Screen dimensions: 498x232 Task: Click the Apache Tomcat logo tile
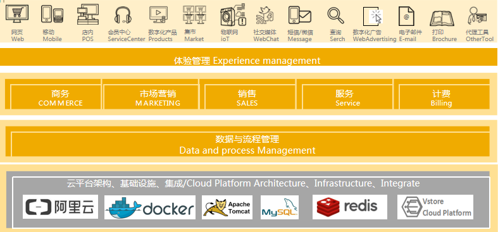tap(227, 207)
